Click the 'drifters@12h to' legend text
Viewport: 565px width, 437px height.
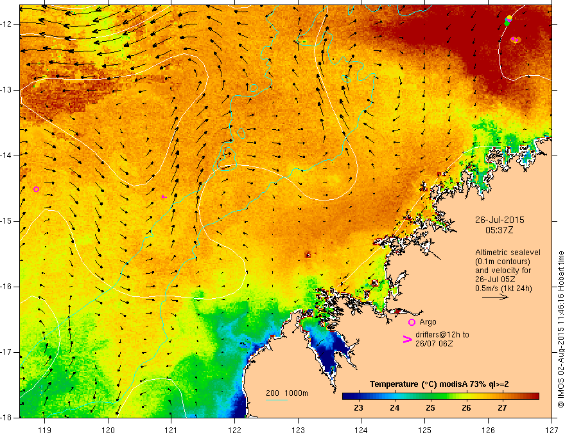442,335
